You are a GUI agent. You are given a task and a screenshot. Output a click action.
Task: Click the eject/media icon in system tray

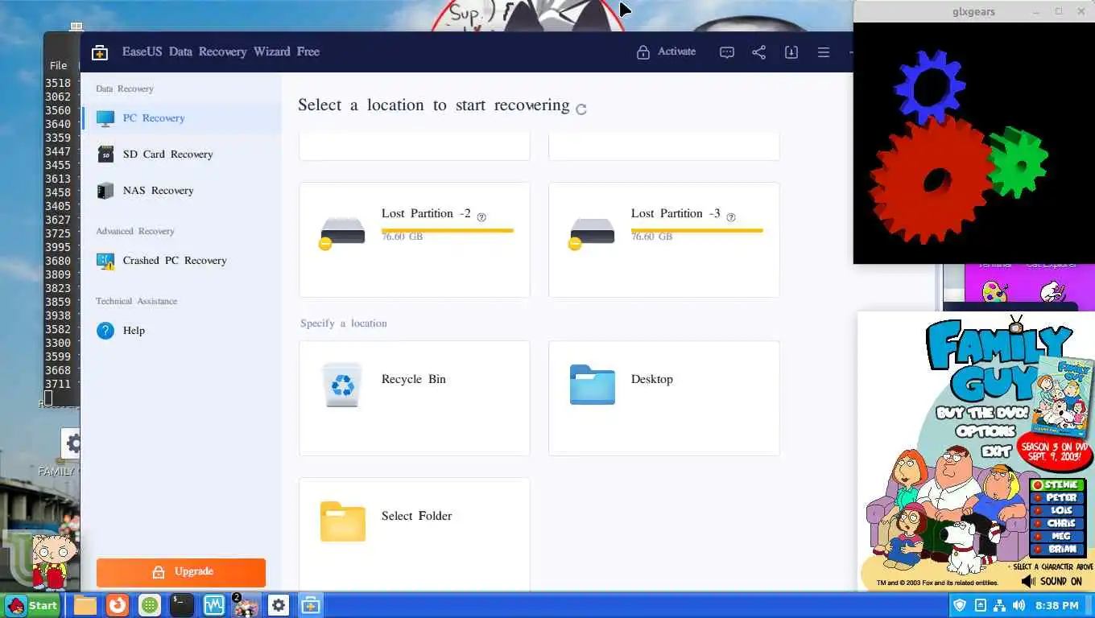pyautogui.click(x=980, y=605)
